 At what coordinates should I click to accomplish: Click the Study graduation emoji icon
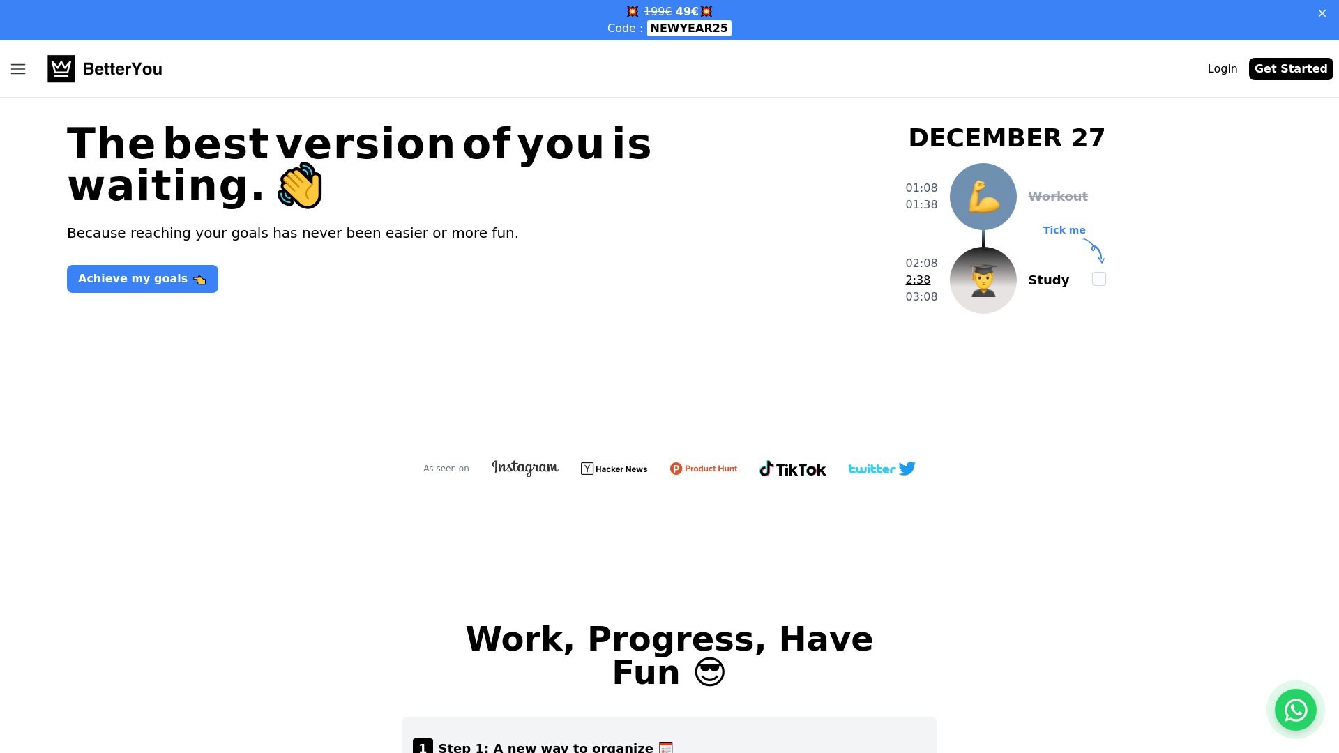point(982,280)
